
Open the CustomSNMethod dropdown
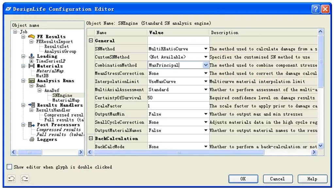[x=206, y=57]
